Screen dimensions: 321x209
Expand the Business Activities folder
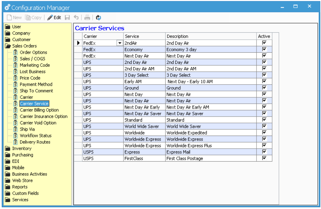coord(8,174)
